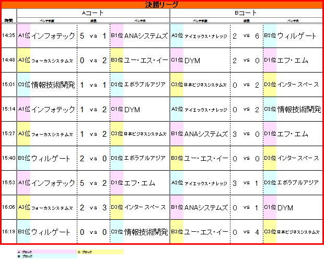This screenshot has height=261, width=324.
Task: Click ユー・エス・イー in the 15:40 row
Action: 206,159
